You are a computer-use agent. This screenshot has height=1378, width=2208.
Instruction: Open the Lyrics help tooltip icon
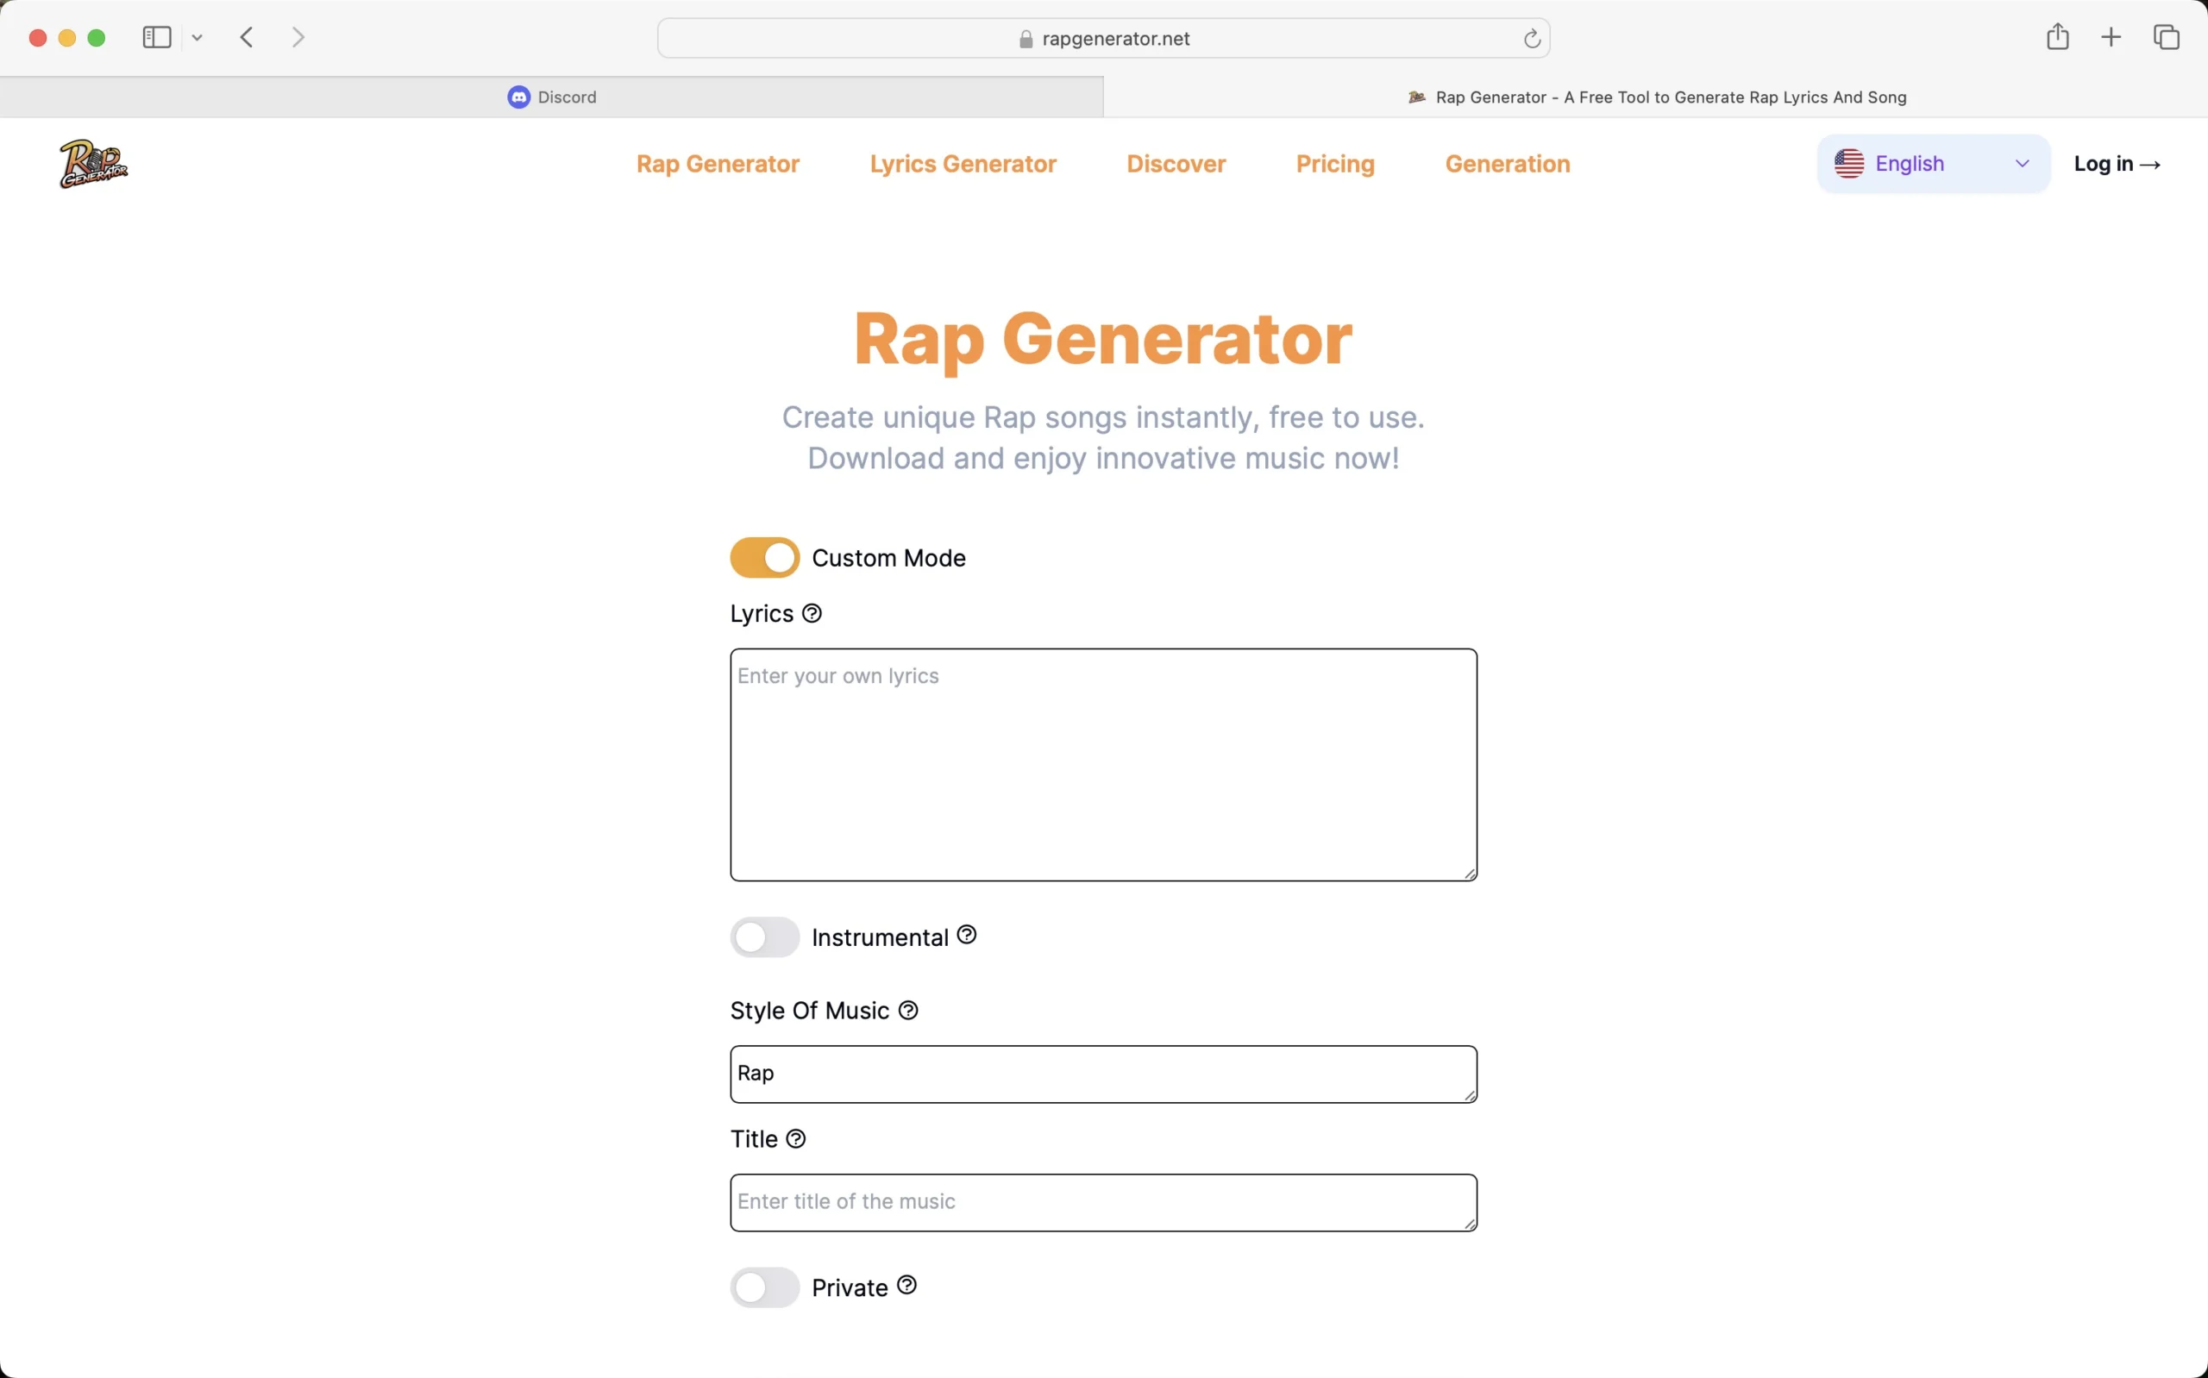click(x=812, y=613)
